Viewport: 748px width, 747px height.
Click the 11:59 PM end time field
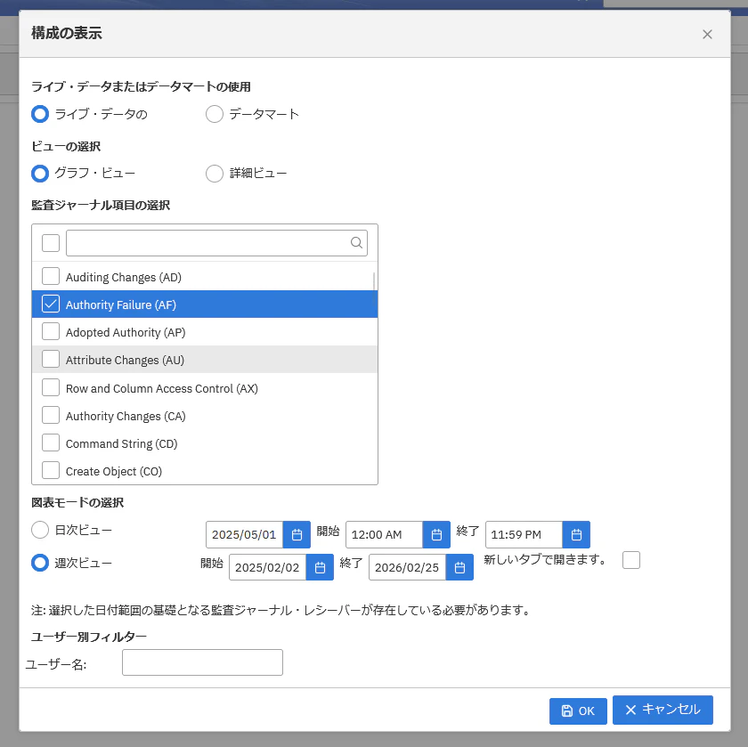(524, 535)
